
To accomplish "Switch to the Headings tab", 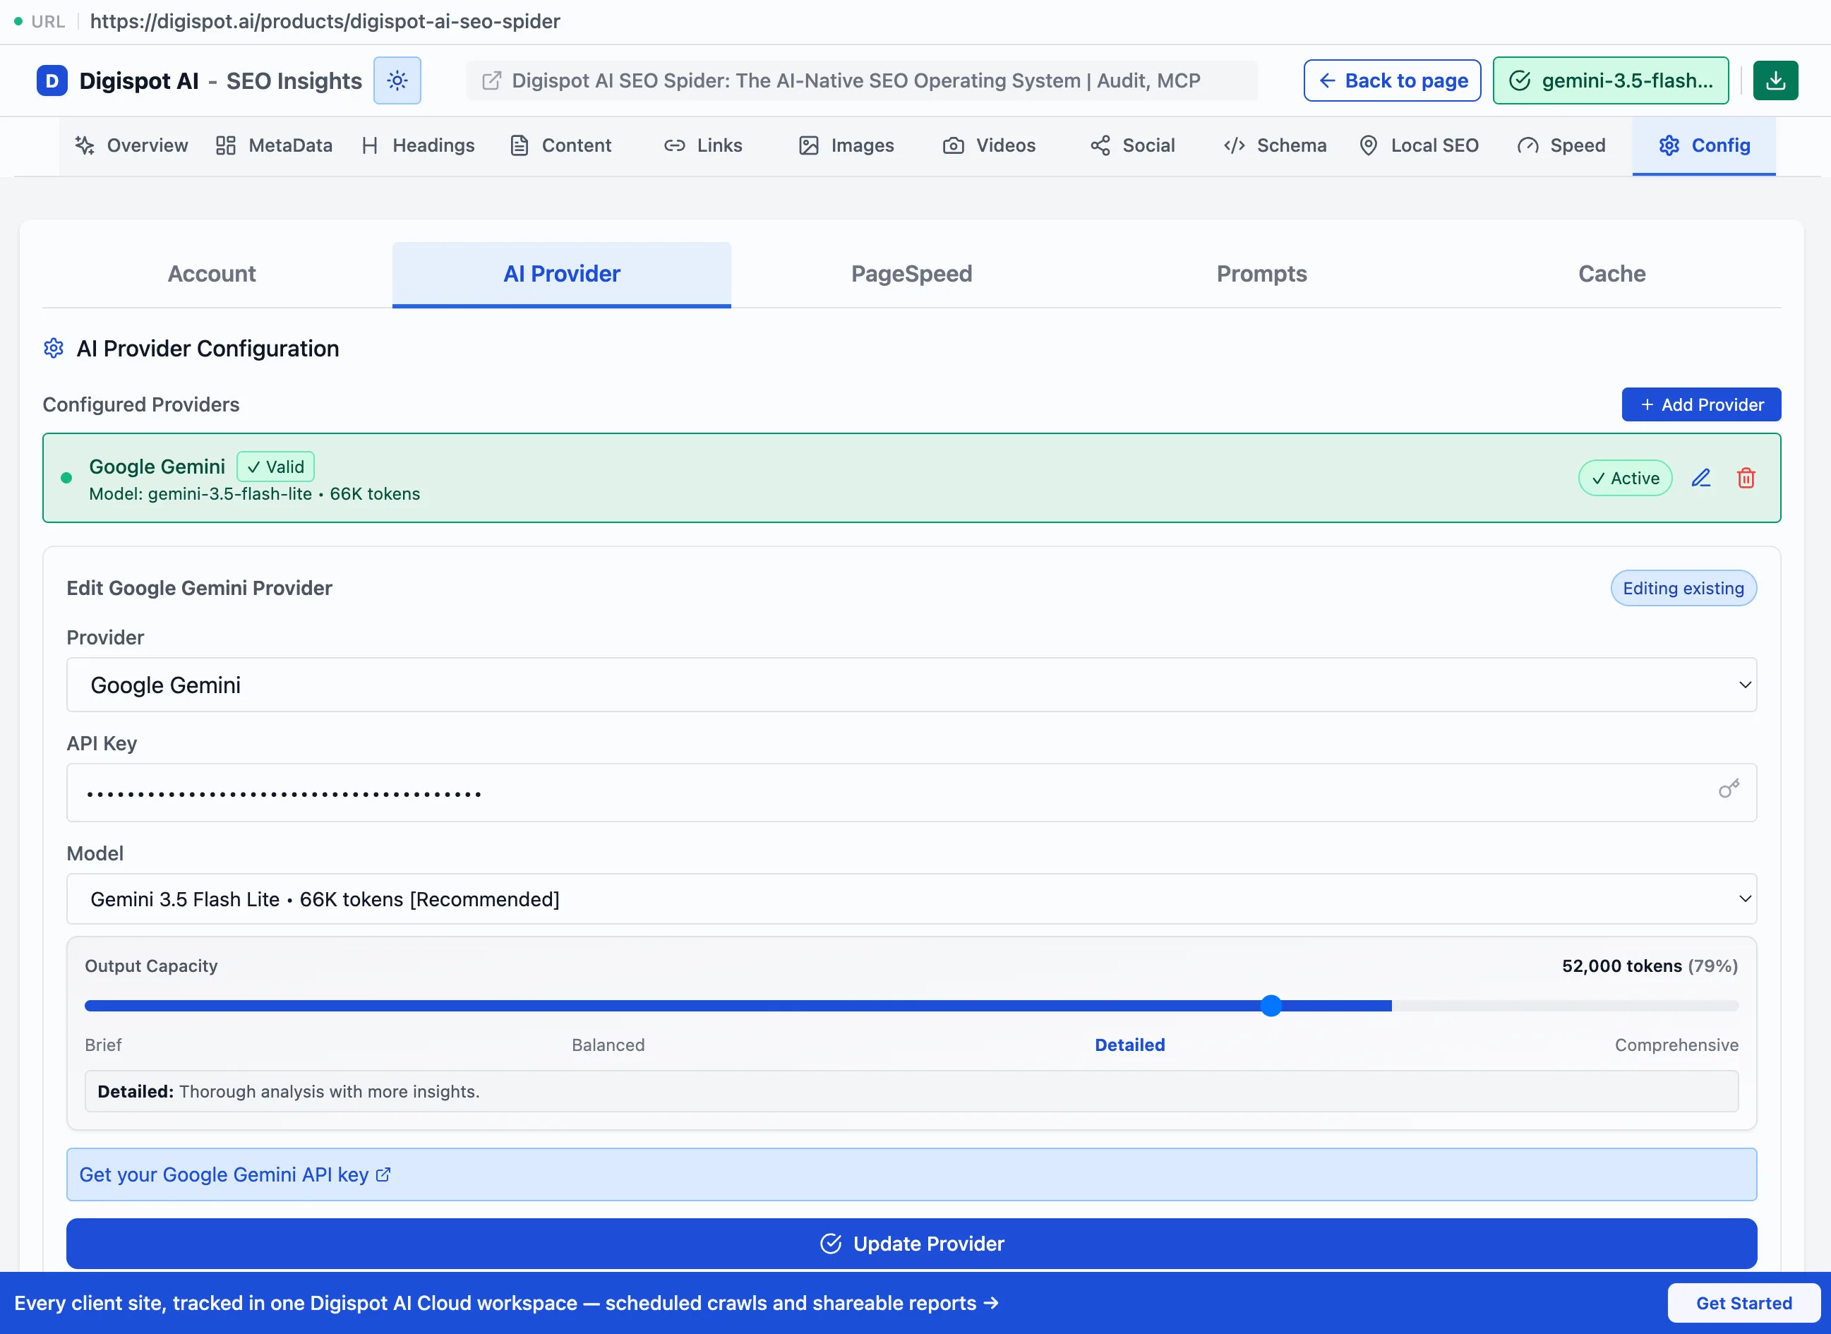I will tap(418, 145).
